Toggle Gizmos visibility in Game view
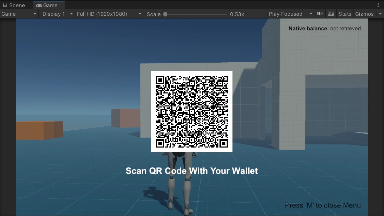Viewport: 384px width, 216px height. coord(364,14)
